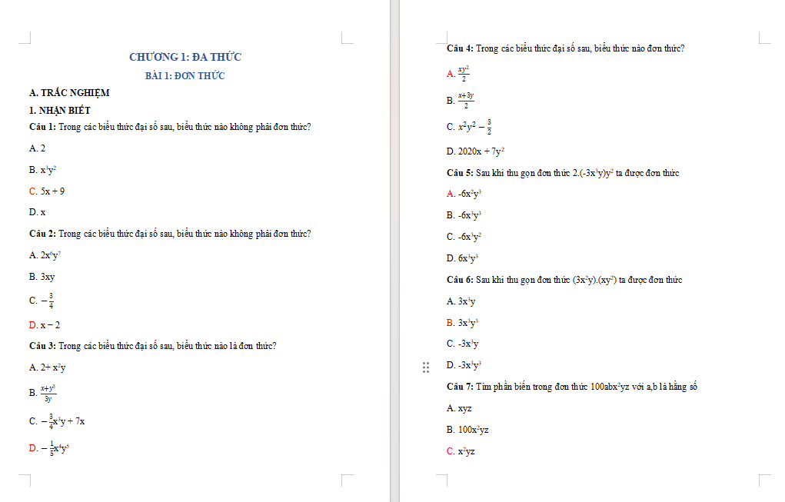785x502 pixels.
Task: Click answer C under Câu 5
Action: (464, 238)
